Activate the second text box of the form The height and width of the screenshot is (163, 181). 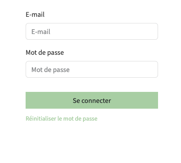point(92,69)
